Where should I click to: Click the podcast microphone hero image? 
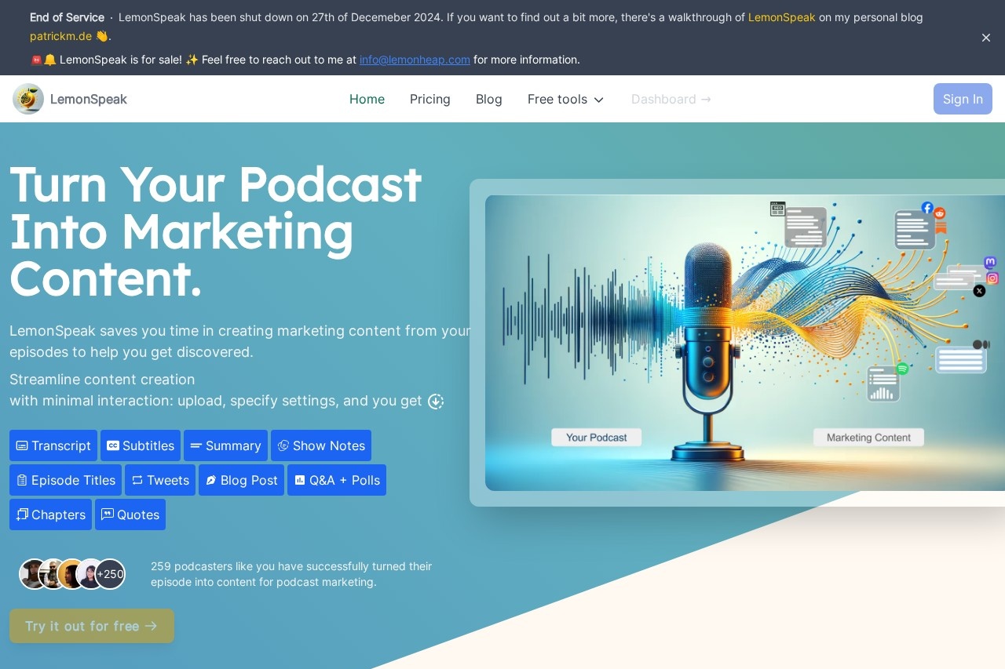pyautogui.click(x=744, y=343)
